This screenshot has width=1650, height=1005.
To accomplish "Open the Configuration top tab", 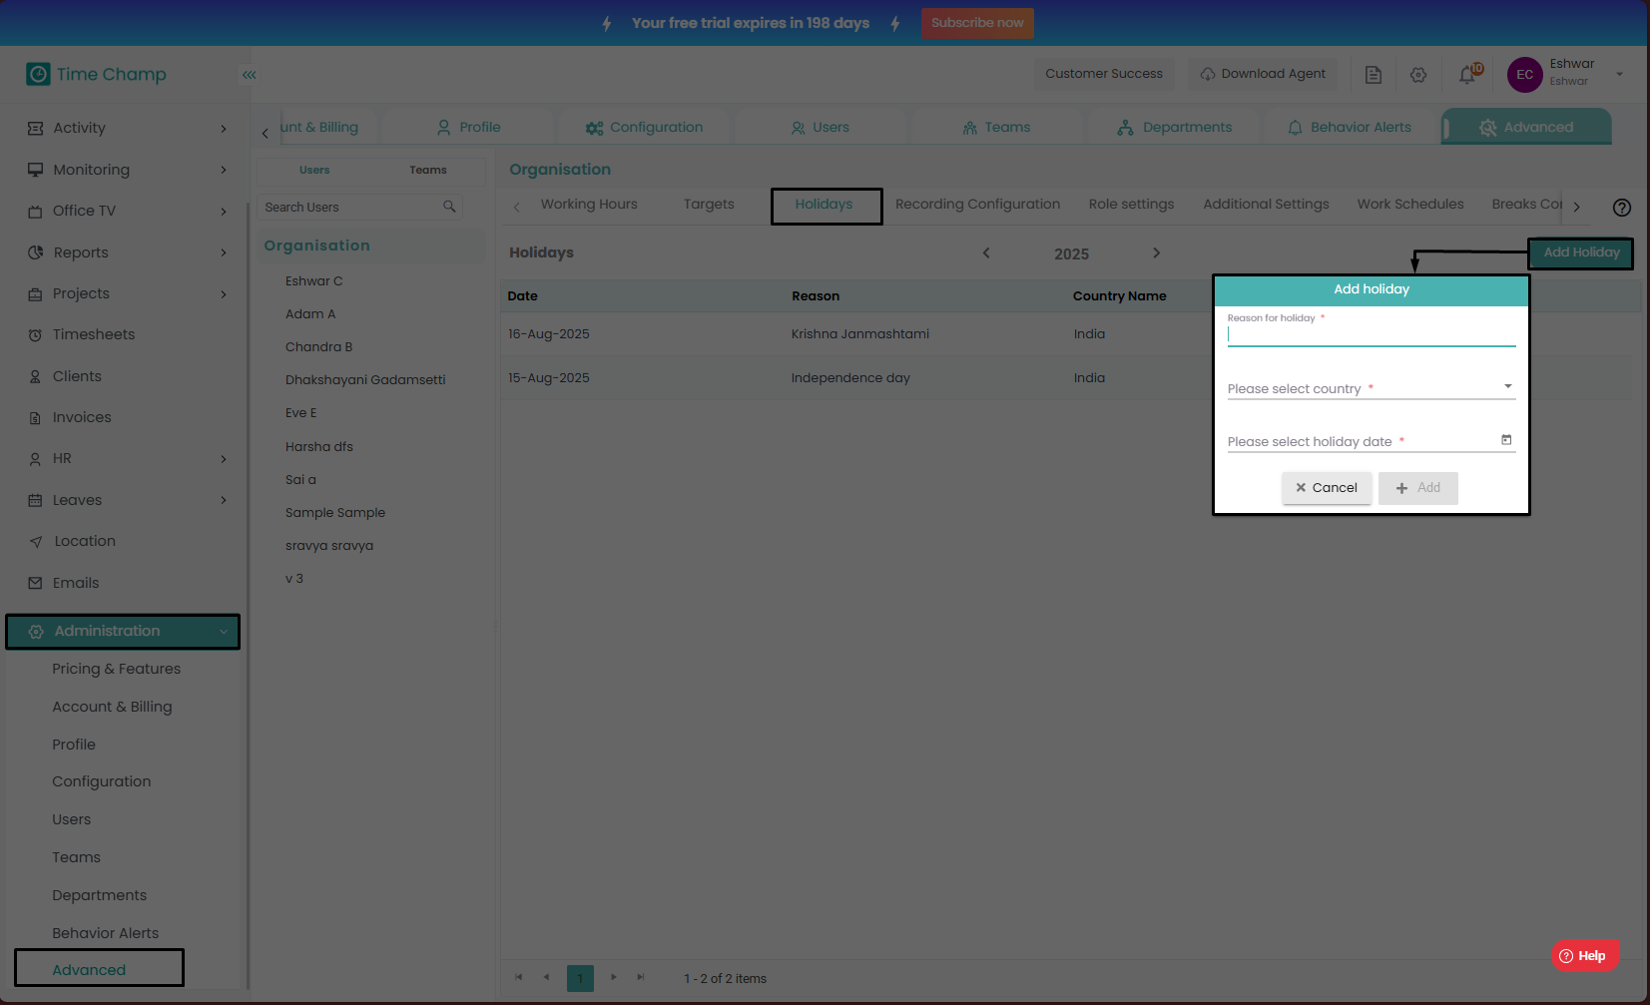I will (x=644, y=128).
